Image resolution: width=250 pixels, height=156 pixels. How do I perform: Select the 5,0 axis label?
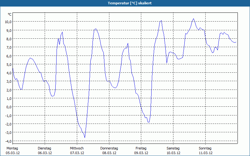coord(9,65)
